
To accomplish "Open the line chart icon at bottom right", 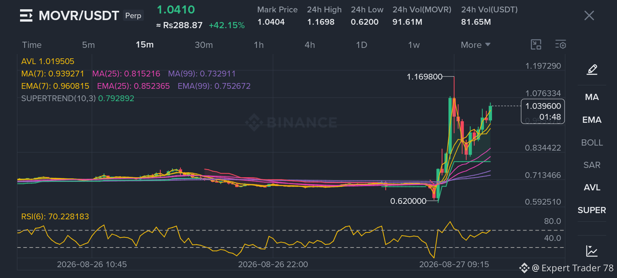I will [592, 251].
